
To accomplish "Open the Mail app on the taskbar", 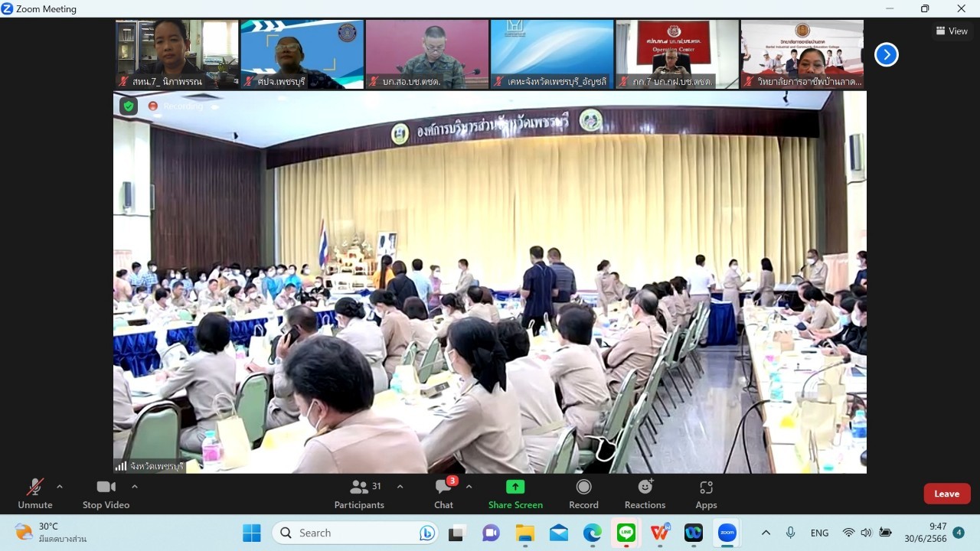I will [x=558, y=533].
